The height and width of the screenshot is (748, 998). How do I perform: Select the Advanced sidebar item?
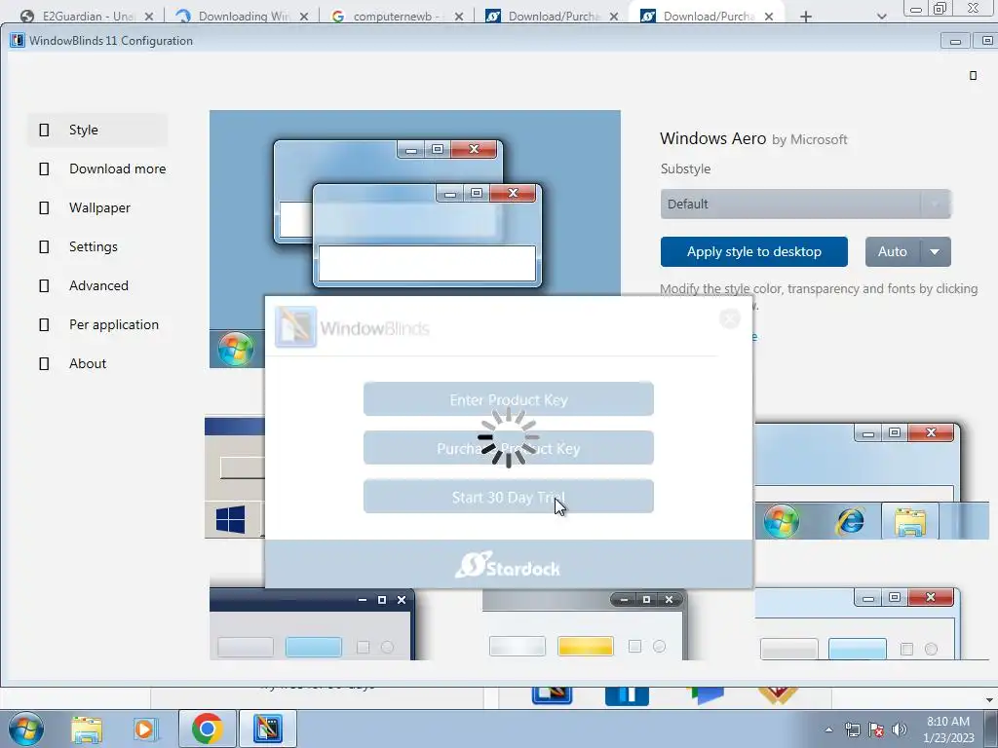[x=97, y=285]
